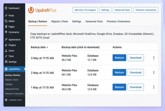Image resolution: width=165 pixels, height=111 pixels.
Task: Click Collapse menu text
Action: coord(15,100)
